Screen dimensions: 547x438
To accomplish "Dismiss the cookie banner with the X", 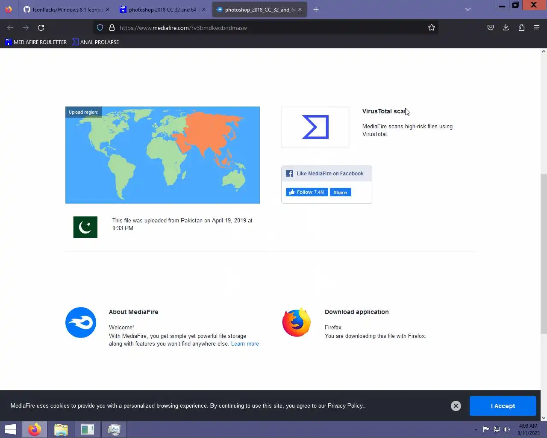I will coord(456,406).
